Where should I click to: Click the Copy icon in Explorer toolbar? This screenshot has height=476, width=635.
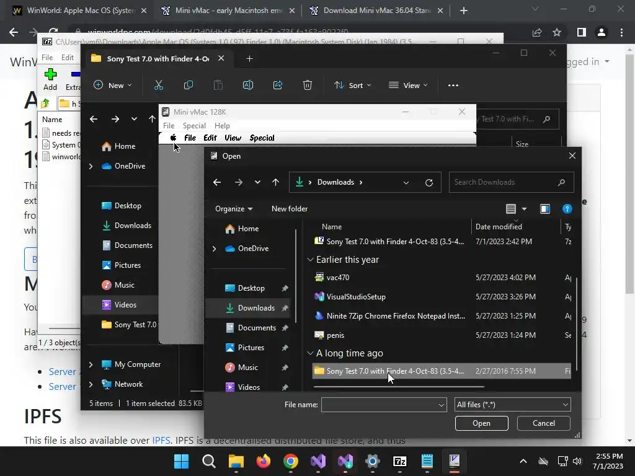189,86
